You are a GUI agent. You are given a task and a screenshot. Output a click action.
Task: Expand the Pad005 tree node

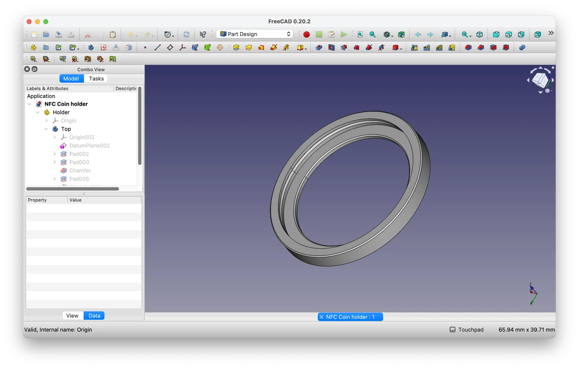[55, 179]
